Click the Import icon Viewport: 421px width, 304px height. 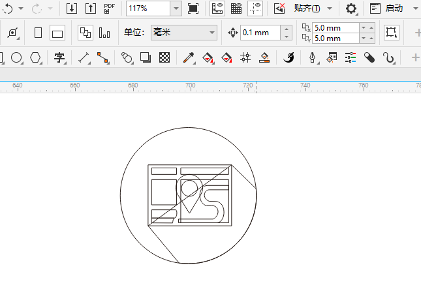72,8
